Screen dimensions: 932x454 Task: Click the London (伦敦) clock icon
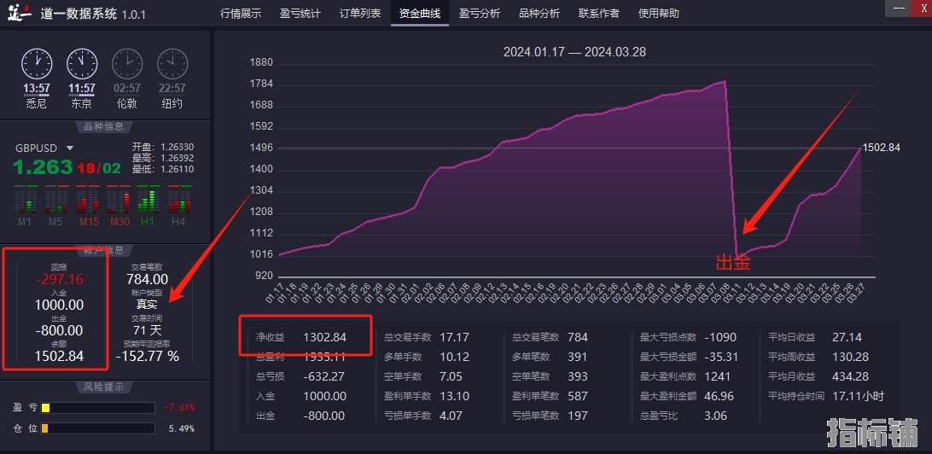tap(127, 64)
